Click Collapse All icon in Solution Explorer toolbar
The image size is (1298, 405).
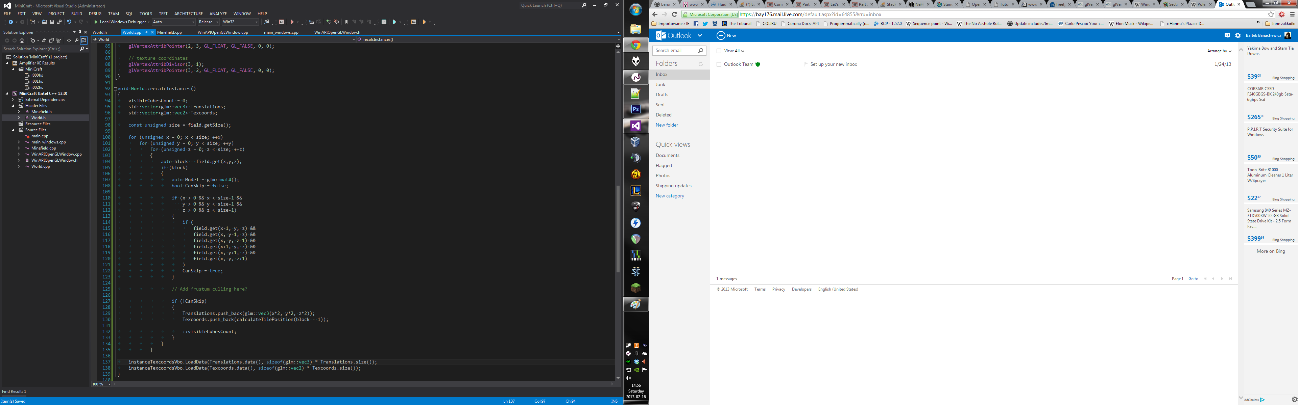[51, 40]
